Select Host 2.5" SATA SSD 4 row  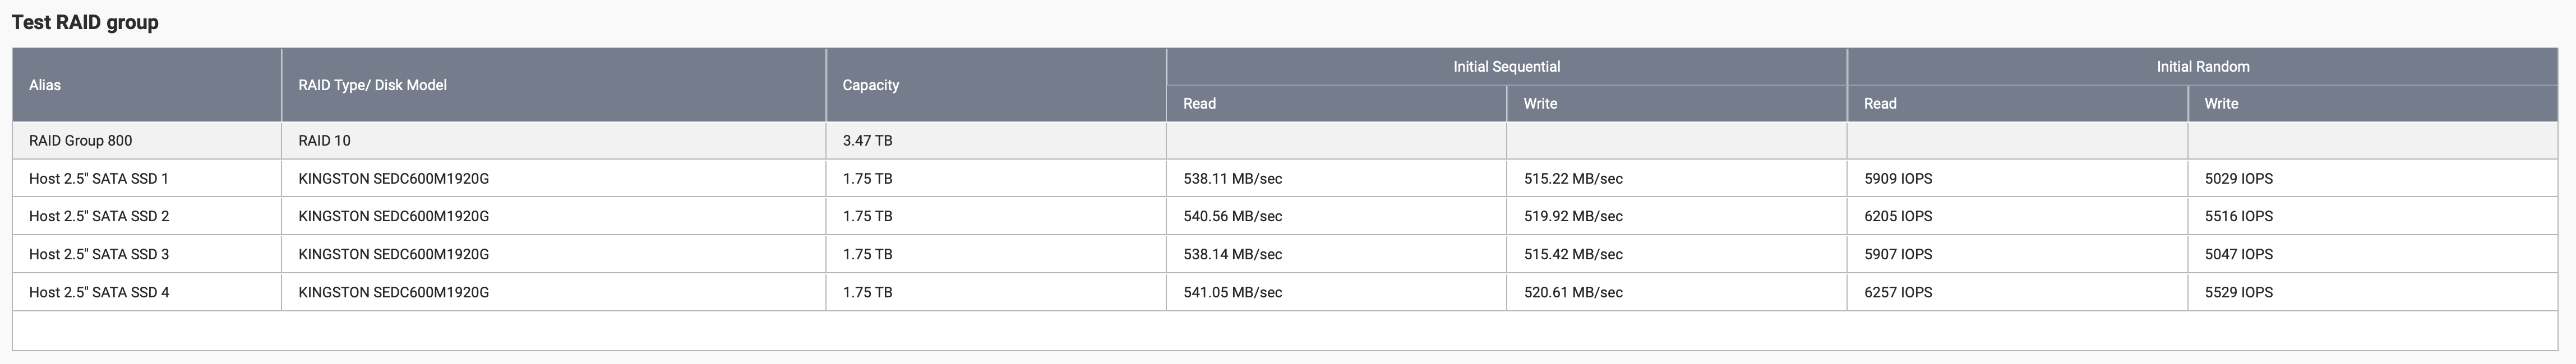1285,292
